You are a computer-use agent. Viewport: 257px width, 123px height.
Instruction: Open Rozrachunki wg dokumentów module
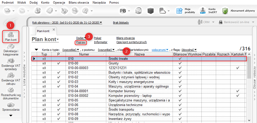point(11,90)
